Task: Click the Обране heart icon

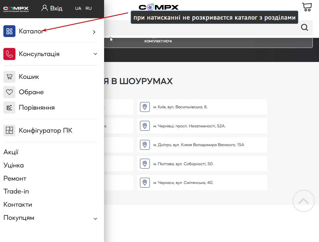Action: (x=9, y=92)
